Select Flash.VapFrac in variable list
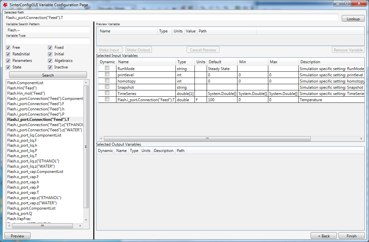This screenshot has width=369, height=242. pyautogui.click(x=19, y=218)
